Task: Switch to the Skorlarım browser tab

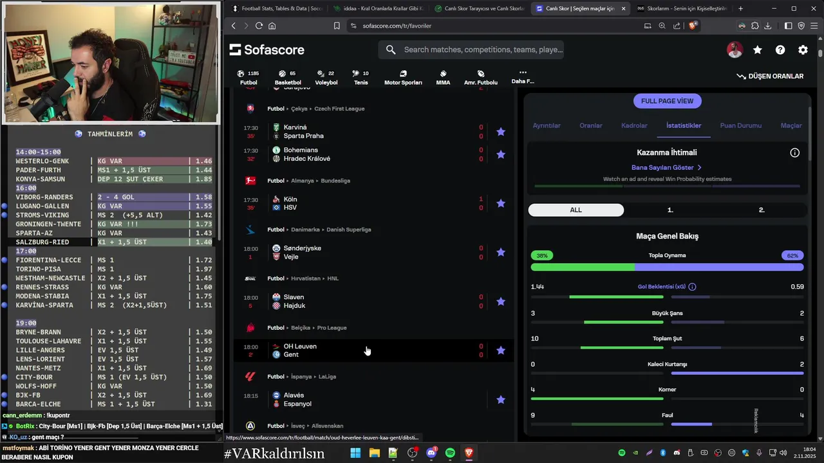Action: tap(682, 8)
